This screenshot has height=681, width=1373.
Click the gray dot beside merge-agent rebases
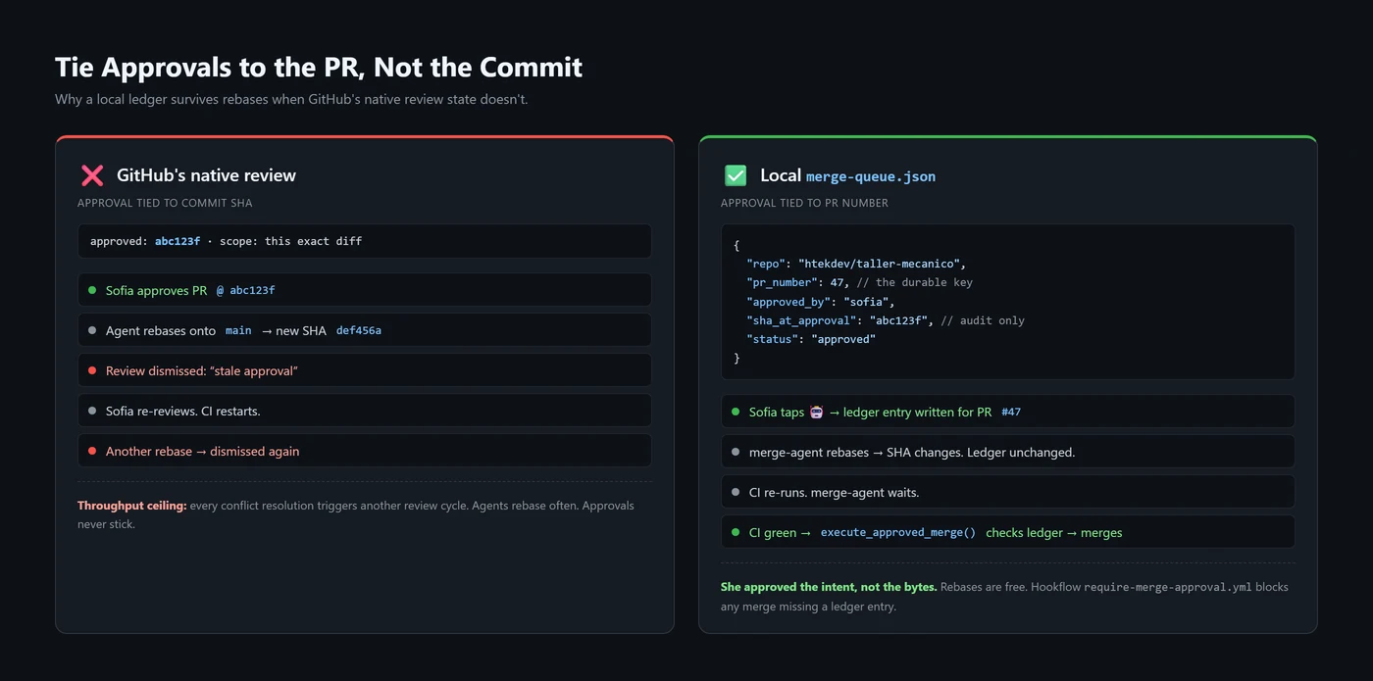(x=736, y=452)
